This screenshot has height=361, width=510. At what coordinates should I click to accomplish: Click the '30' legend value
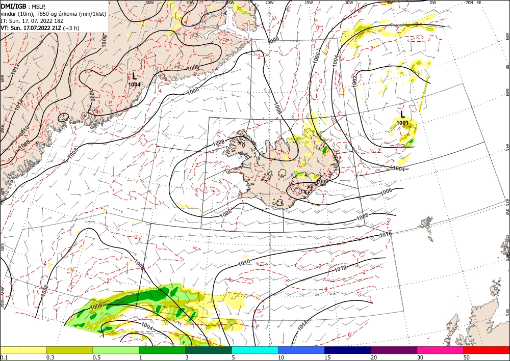click(420, 357)
